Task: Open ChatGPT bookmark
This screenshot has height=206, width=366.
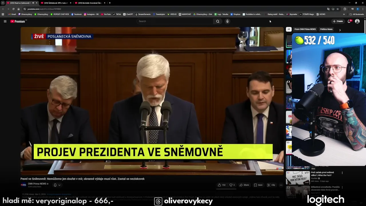Action: point(128,14)
